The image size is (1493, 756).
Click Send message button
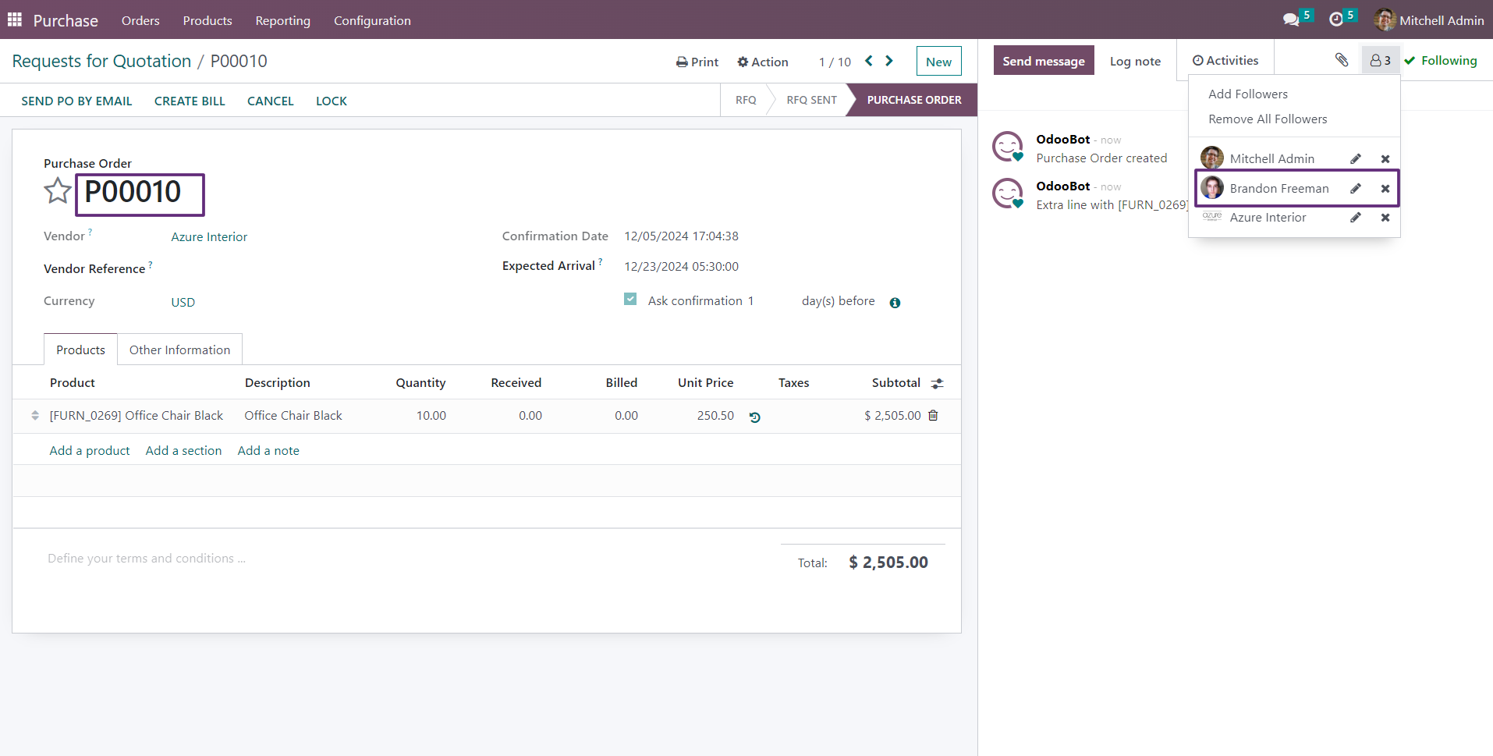pyautogui.click(x=1044, y=61)
